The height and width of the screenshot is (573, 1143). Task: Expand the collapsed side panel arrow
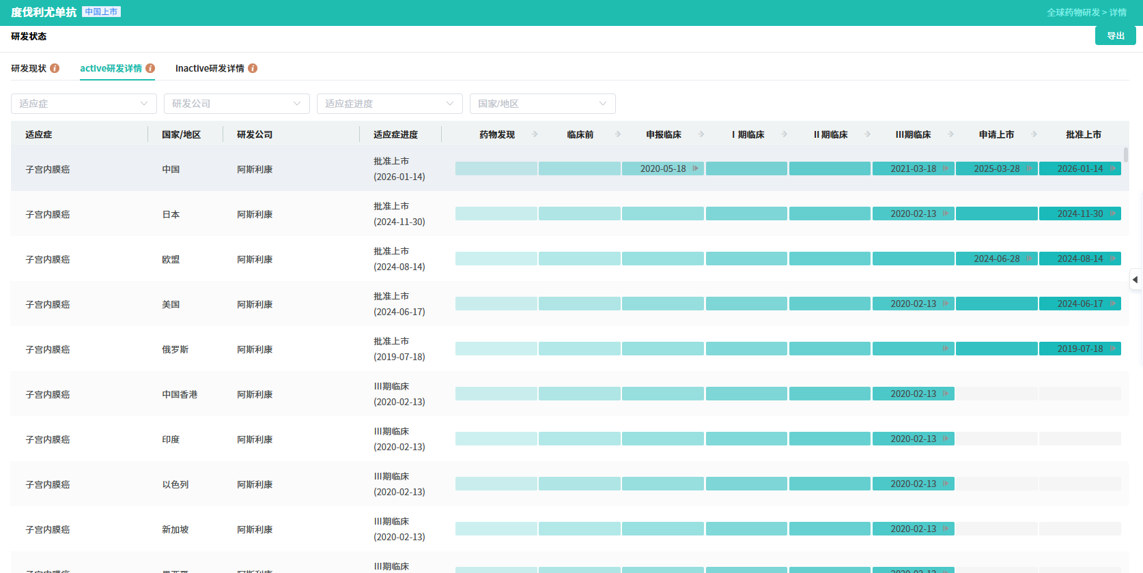(x=1135, y=280)
